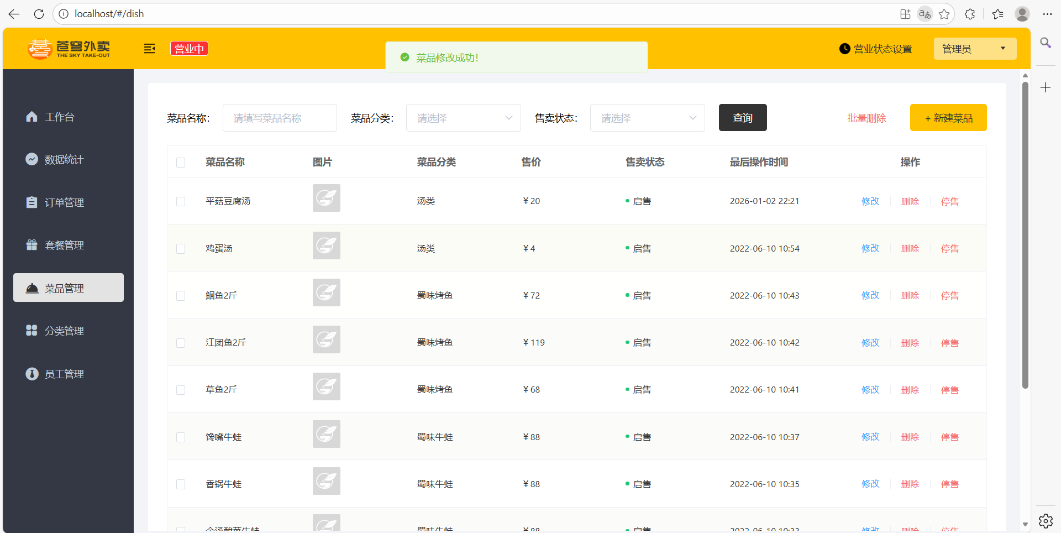This screenshot has width=1061, height=533.
Task: Click 停售 for 馋嘴牛蛙
Action: pos(950,437)
